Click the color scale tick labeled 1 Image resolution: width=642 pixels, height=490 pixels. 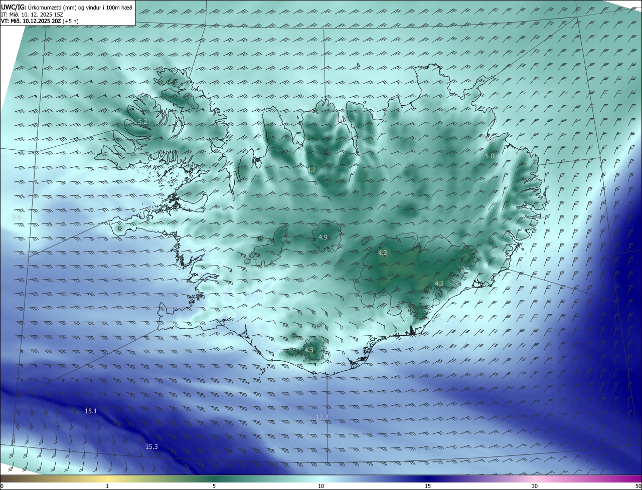(x=107, y=486)
